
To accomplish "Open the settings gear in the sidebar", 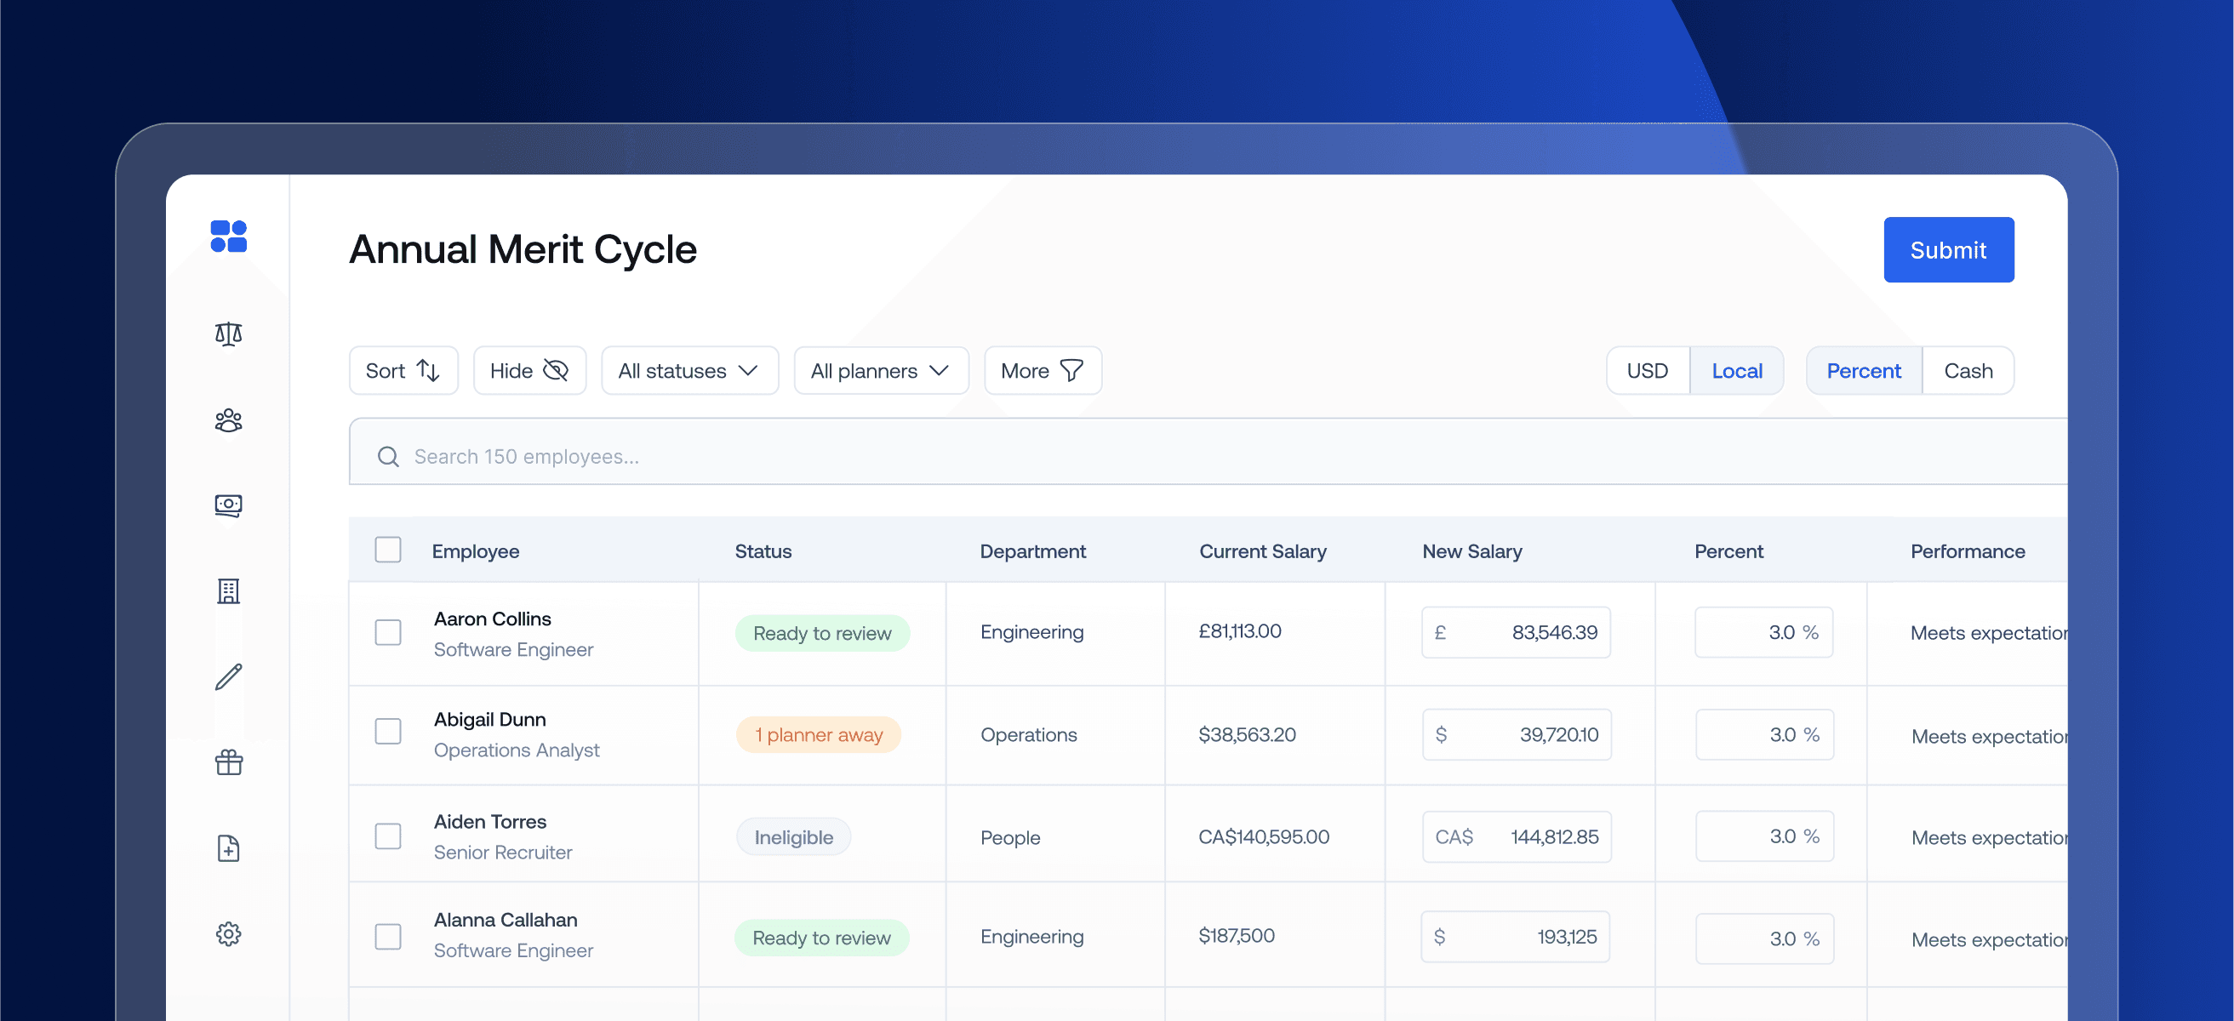I will click(x=228, y=933).
